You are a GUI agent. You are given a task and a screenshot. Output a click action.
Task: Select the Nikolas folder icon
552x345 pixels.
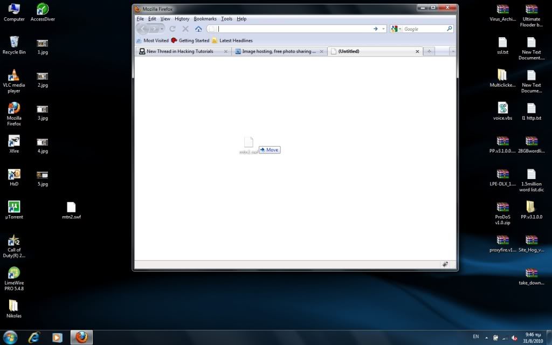(14, 309)
